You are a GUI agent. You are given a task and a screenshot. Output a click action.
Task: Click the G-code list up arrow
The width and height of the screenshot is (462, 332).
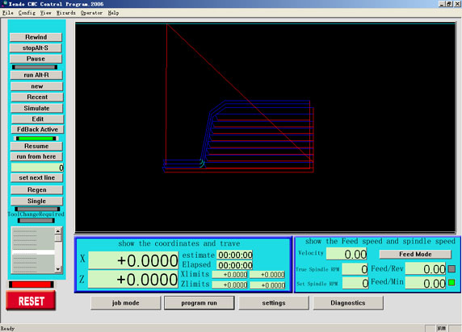(58, 230)
